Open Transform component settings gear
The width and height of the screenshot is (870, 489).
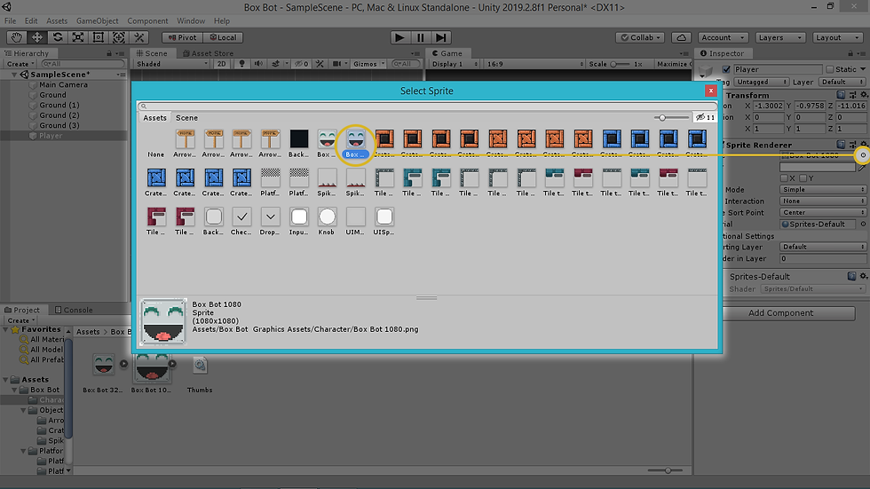pos(863,95)
